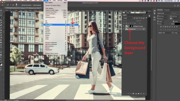Viewport: 180px width, 101px height.
Task: Open the layer Kind filter dropdown
Action: click(128, 18)
